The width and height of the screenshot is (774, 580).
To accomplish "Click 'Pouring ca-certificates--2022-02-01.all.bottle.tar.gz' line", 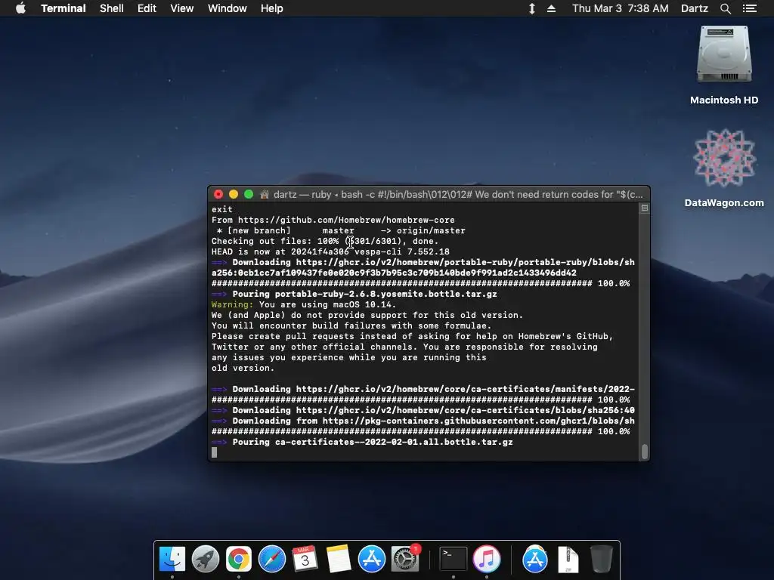I will [x=362, y=442].
